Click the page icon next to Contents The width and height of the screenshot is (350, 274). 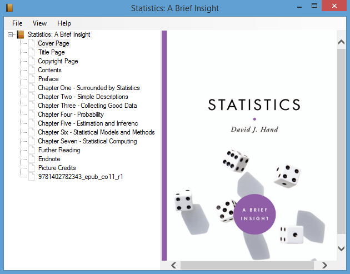click(31, 70)
